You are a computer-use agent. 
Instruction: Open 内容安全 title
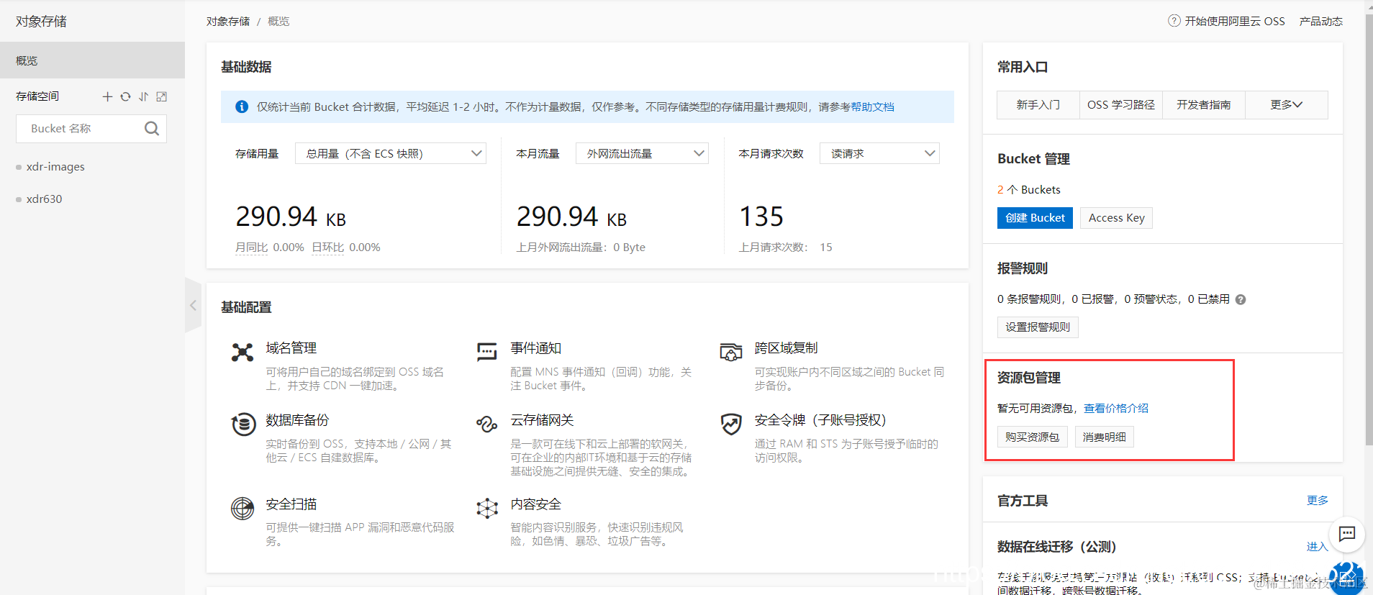click(536, 504)
